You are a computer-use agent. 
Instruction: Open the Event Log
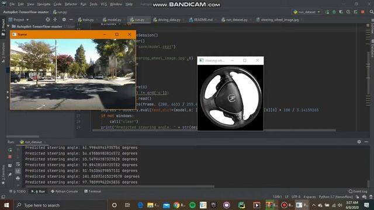tap(358, 191)
